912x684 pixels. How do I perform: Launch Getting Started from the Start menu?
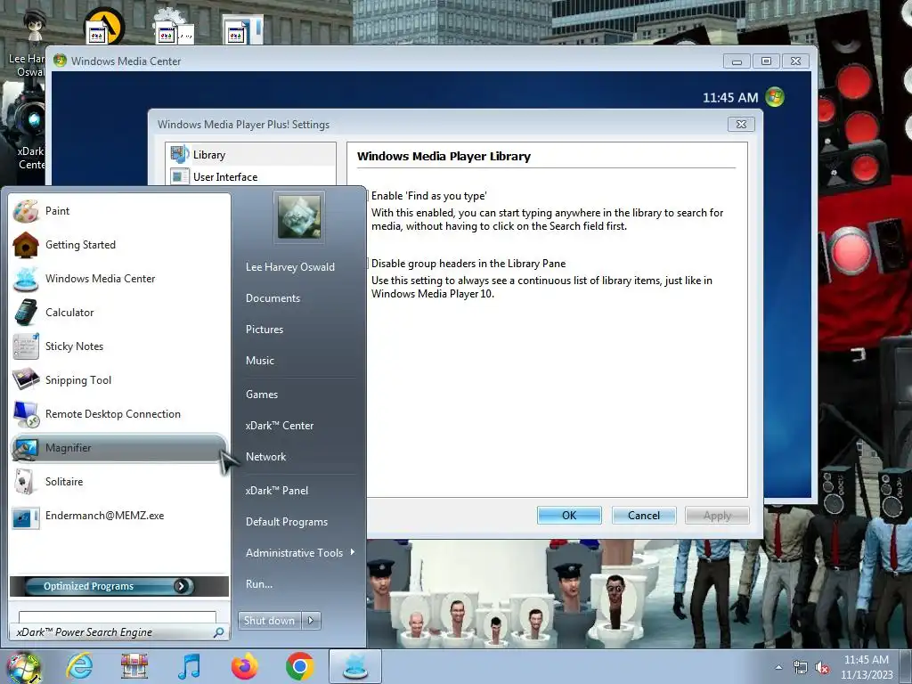click(119, 245)
